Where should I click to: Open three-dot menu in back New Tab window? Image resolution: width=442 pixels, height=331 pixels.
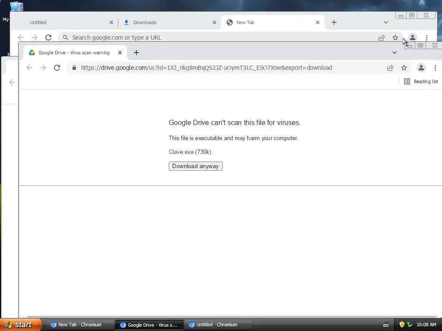tap(426, 37)
